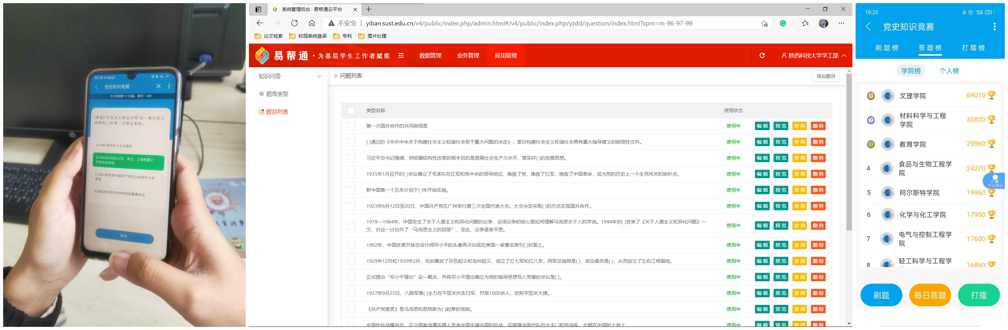
Task: Open the browser favorites star icon
Action: coord(805,23)
